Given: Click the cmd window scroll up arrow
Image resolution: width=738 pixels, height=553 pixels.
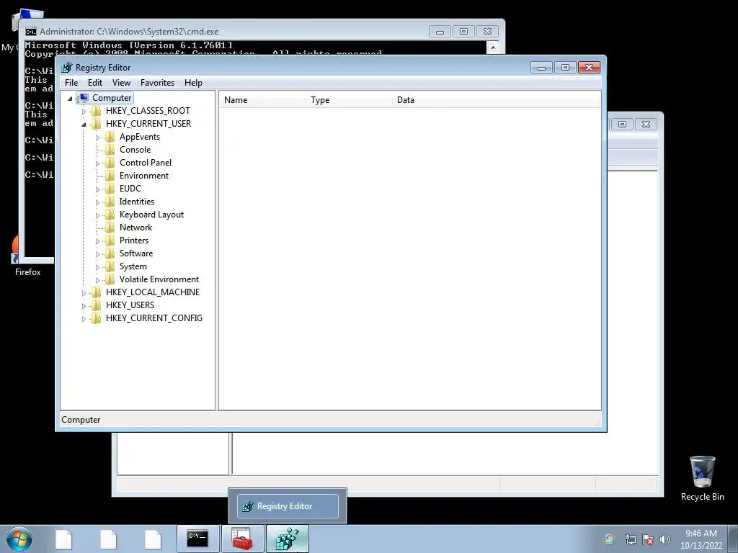Looking at the screenshot, I should (493, 47).
